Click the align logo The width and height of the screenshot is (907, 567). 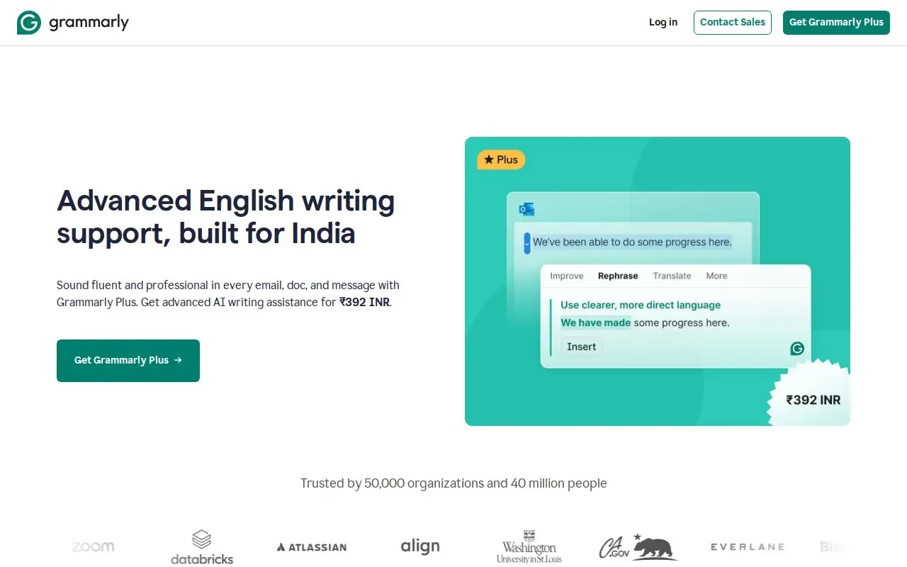pyautogui.click(x=420, y=546)
